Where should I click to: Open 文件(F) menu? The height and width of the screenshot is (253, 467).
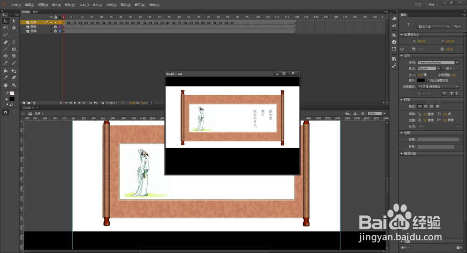16,5
